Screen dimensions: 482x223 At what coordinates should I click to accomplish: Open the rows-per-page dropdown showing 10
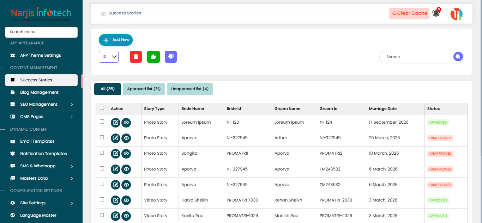(x=109, y=57)
